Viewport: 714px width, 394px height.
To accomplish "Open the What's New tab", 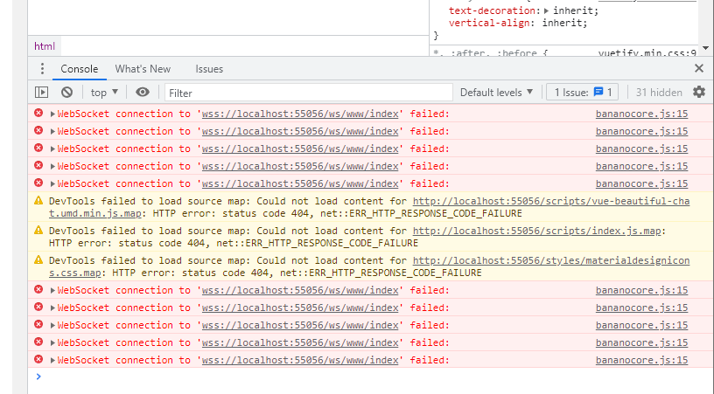I will 143,69.
